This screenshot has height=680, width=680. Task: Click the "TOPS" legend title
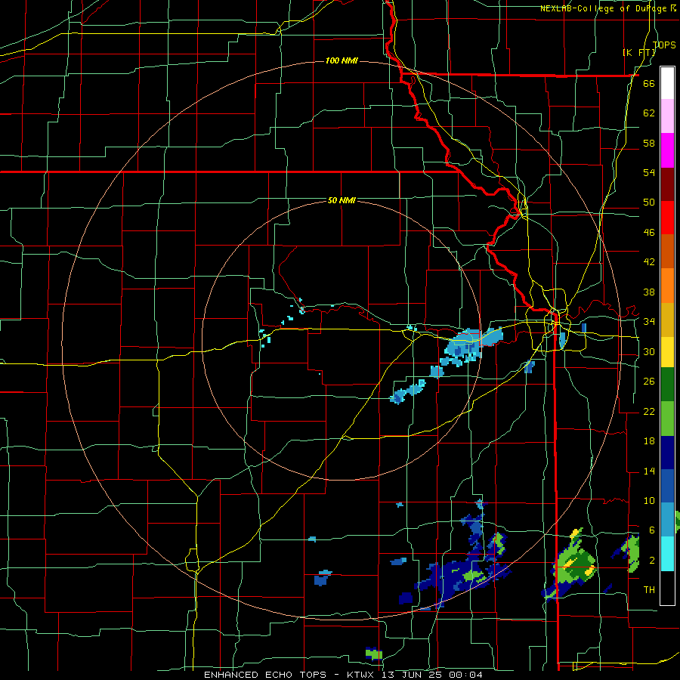(664, 45)
